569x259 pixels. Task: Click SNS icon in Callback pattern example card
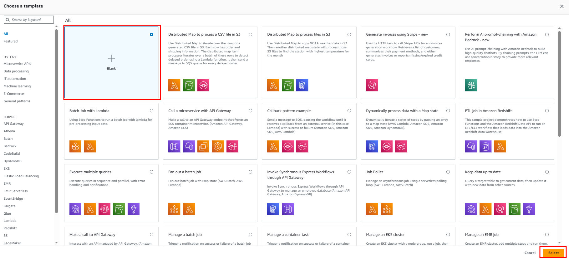click(302, 146)
